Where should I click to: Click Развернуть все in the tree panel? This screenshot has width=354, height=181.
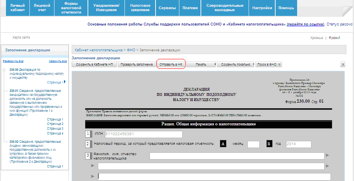click(x=13, y=61)
